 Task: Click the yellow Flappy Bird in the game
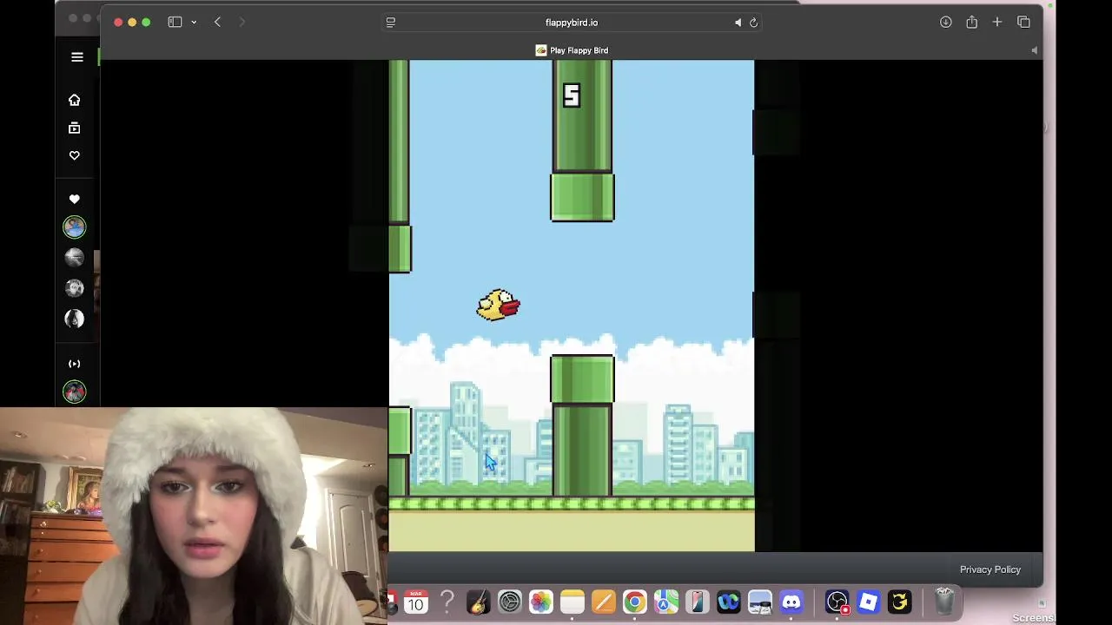(x=499, y=305)
